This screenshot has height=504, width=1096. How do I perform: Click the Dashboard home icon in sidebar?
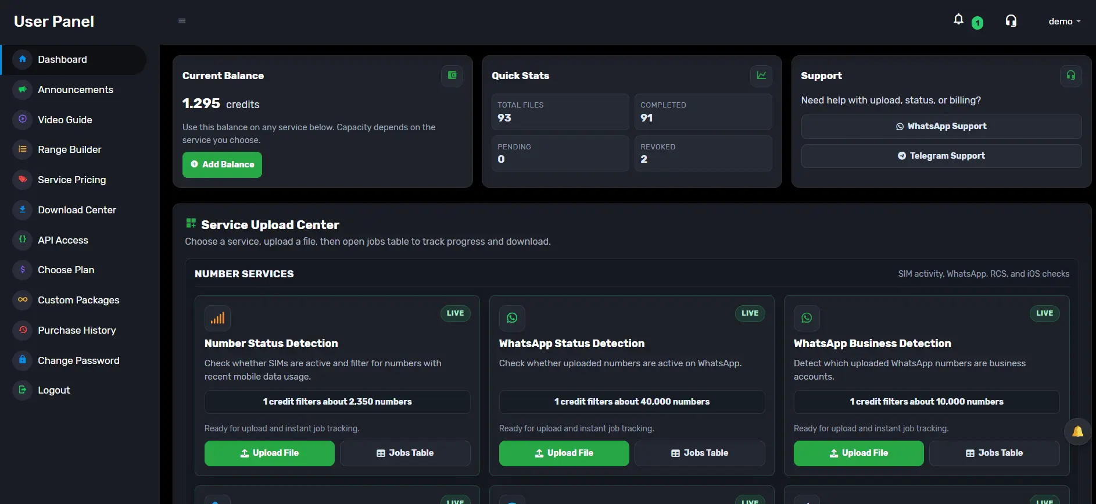pyautogui.click(x=23, y=59)
